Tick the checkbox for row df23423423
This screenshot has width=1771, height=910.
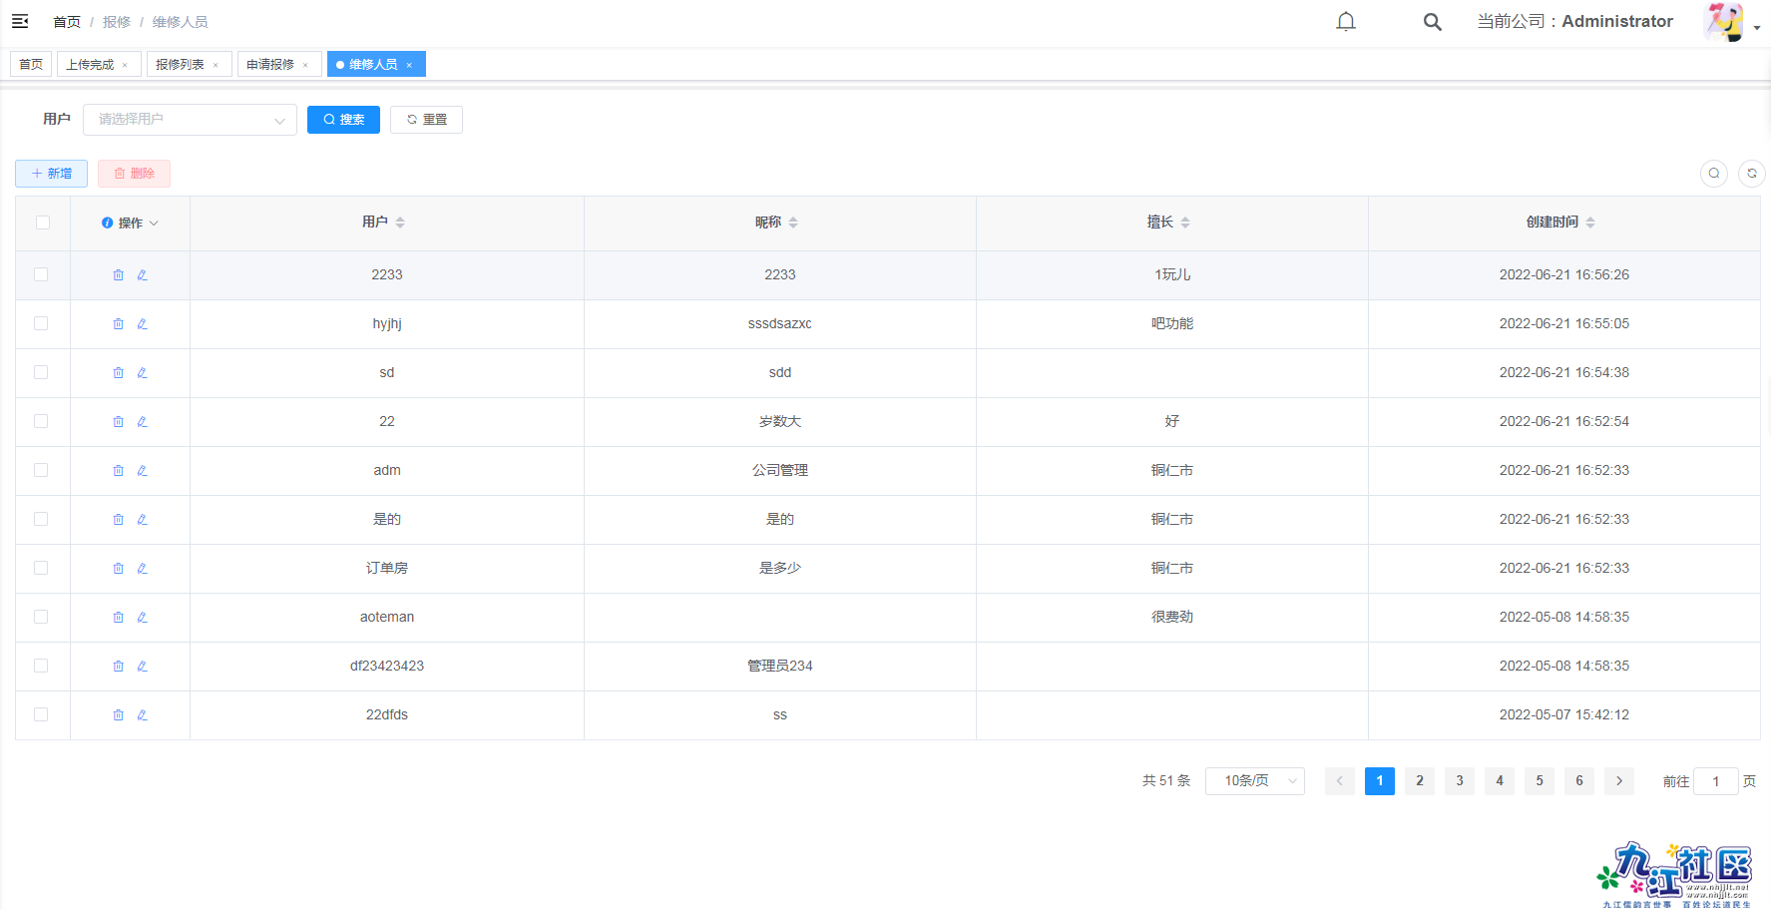[41, 666]
